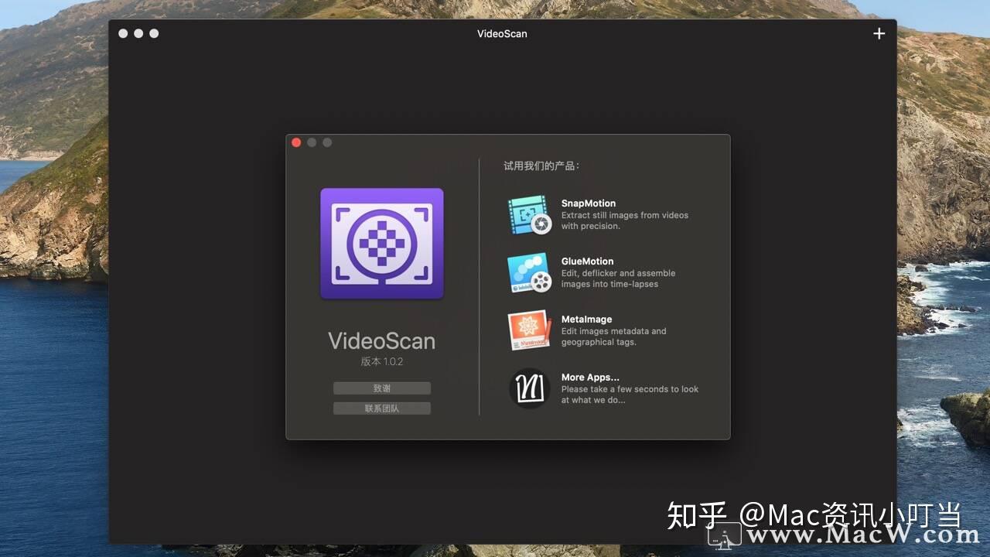Click the MetaImage app icon

pyautogui.click(x=530, y=331)
